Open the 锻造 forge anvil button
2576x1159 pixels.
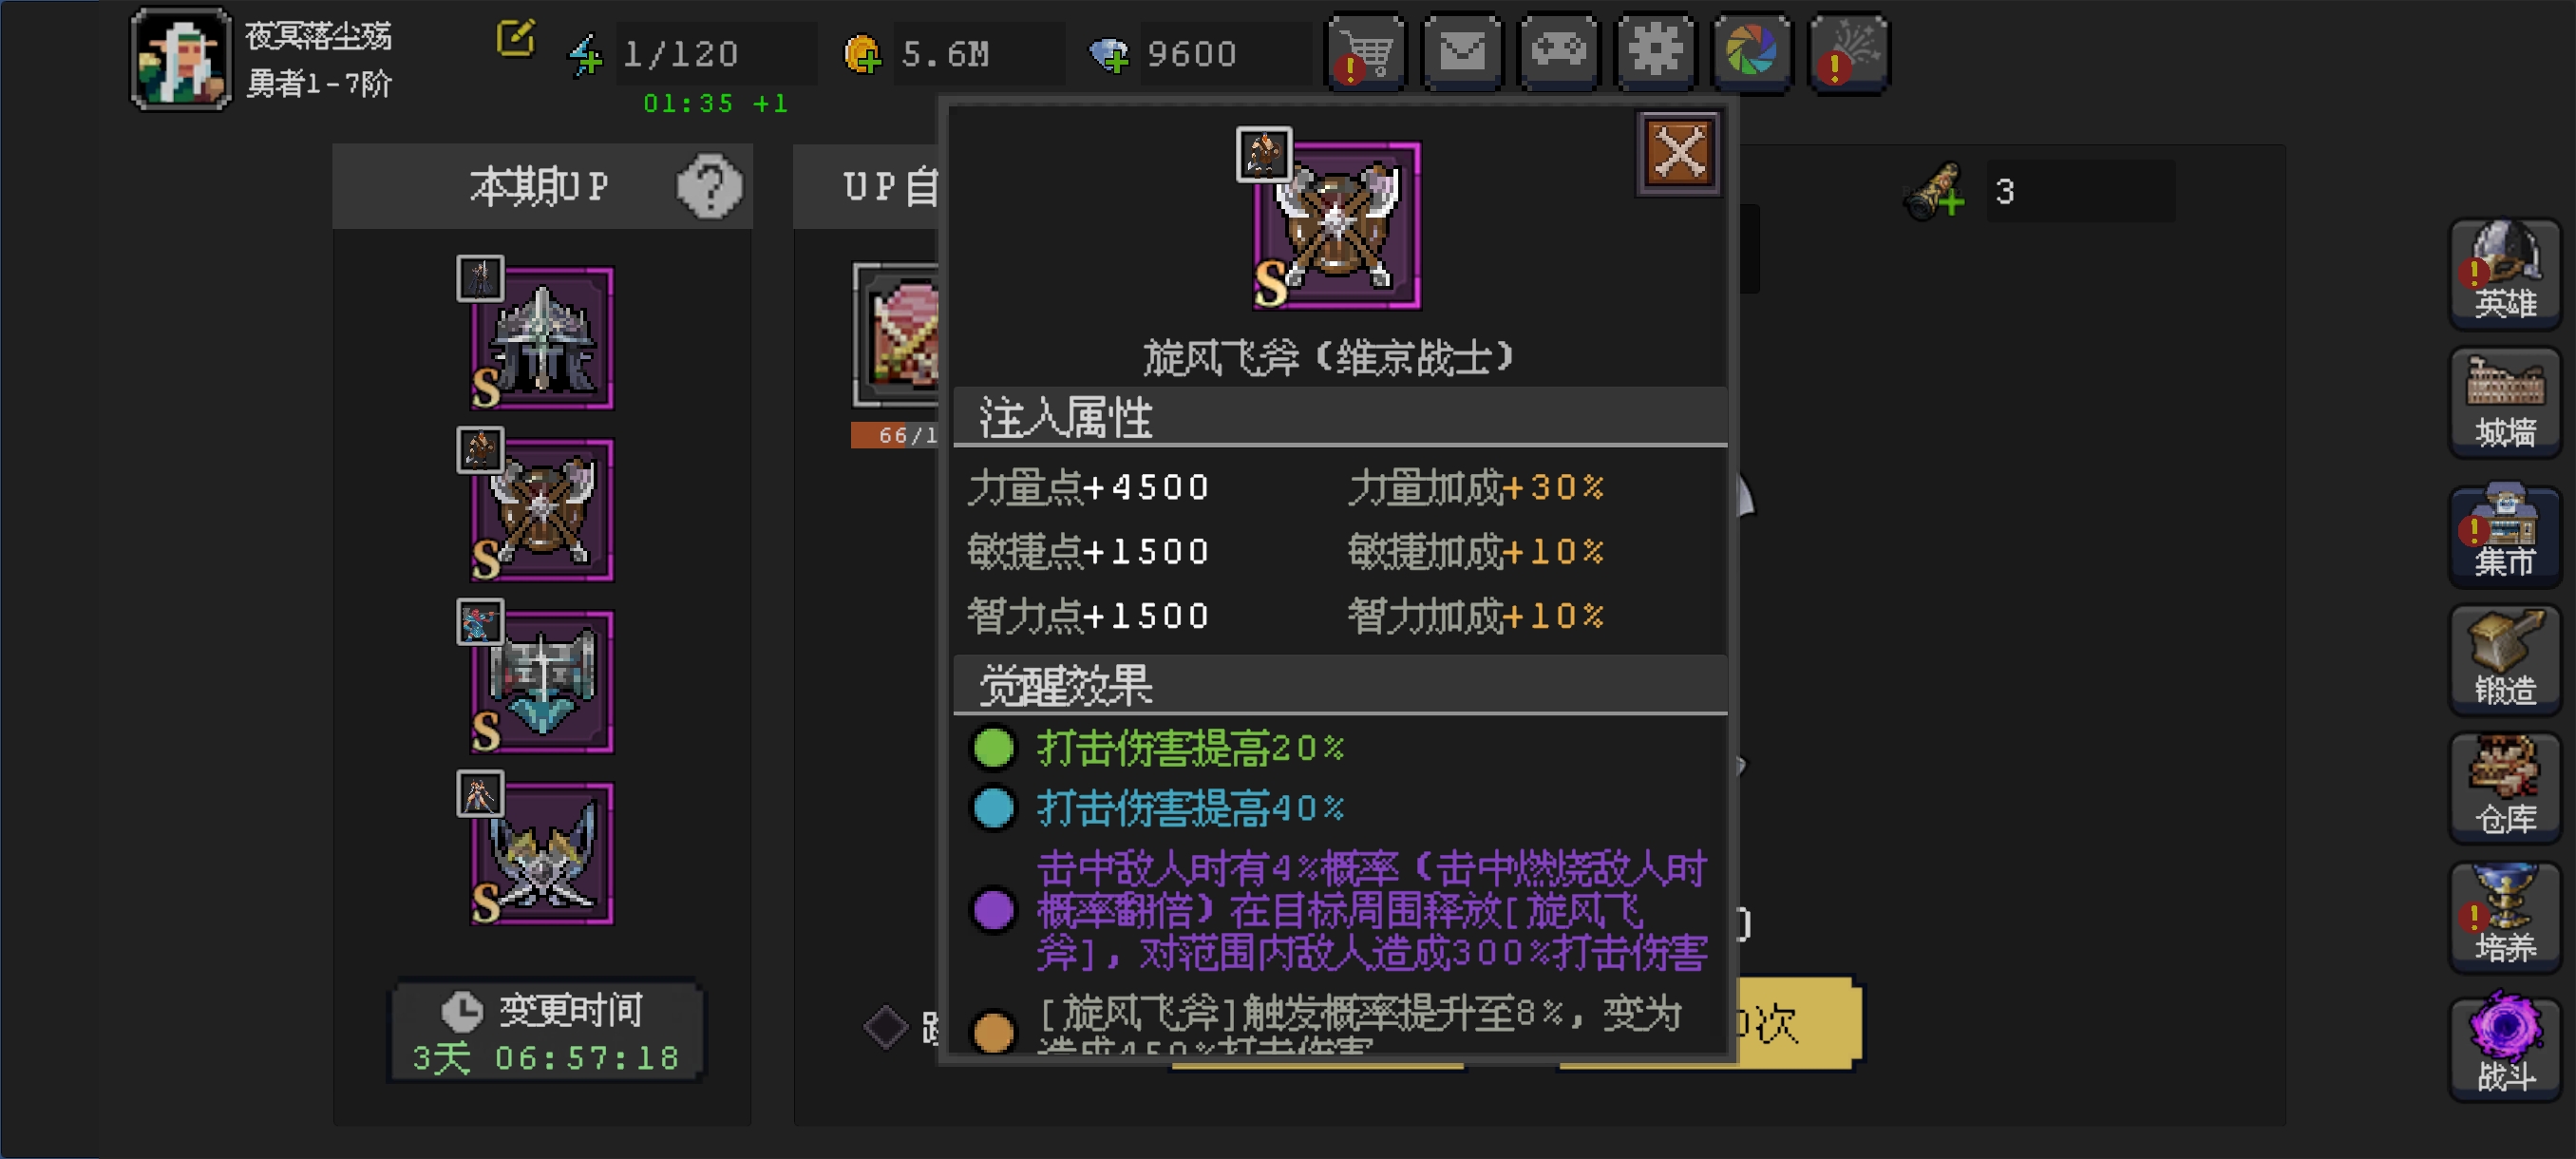click(x=2505, y=660)
